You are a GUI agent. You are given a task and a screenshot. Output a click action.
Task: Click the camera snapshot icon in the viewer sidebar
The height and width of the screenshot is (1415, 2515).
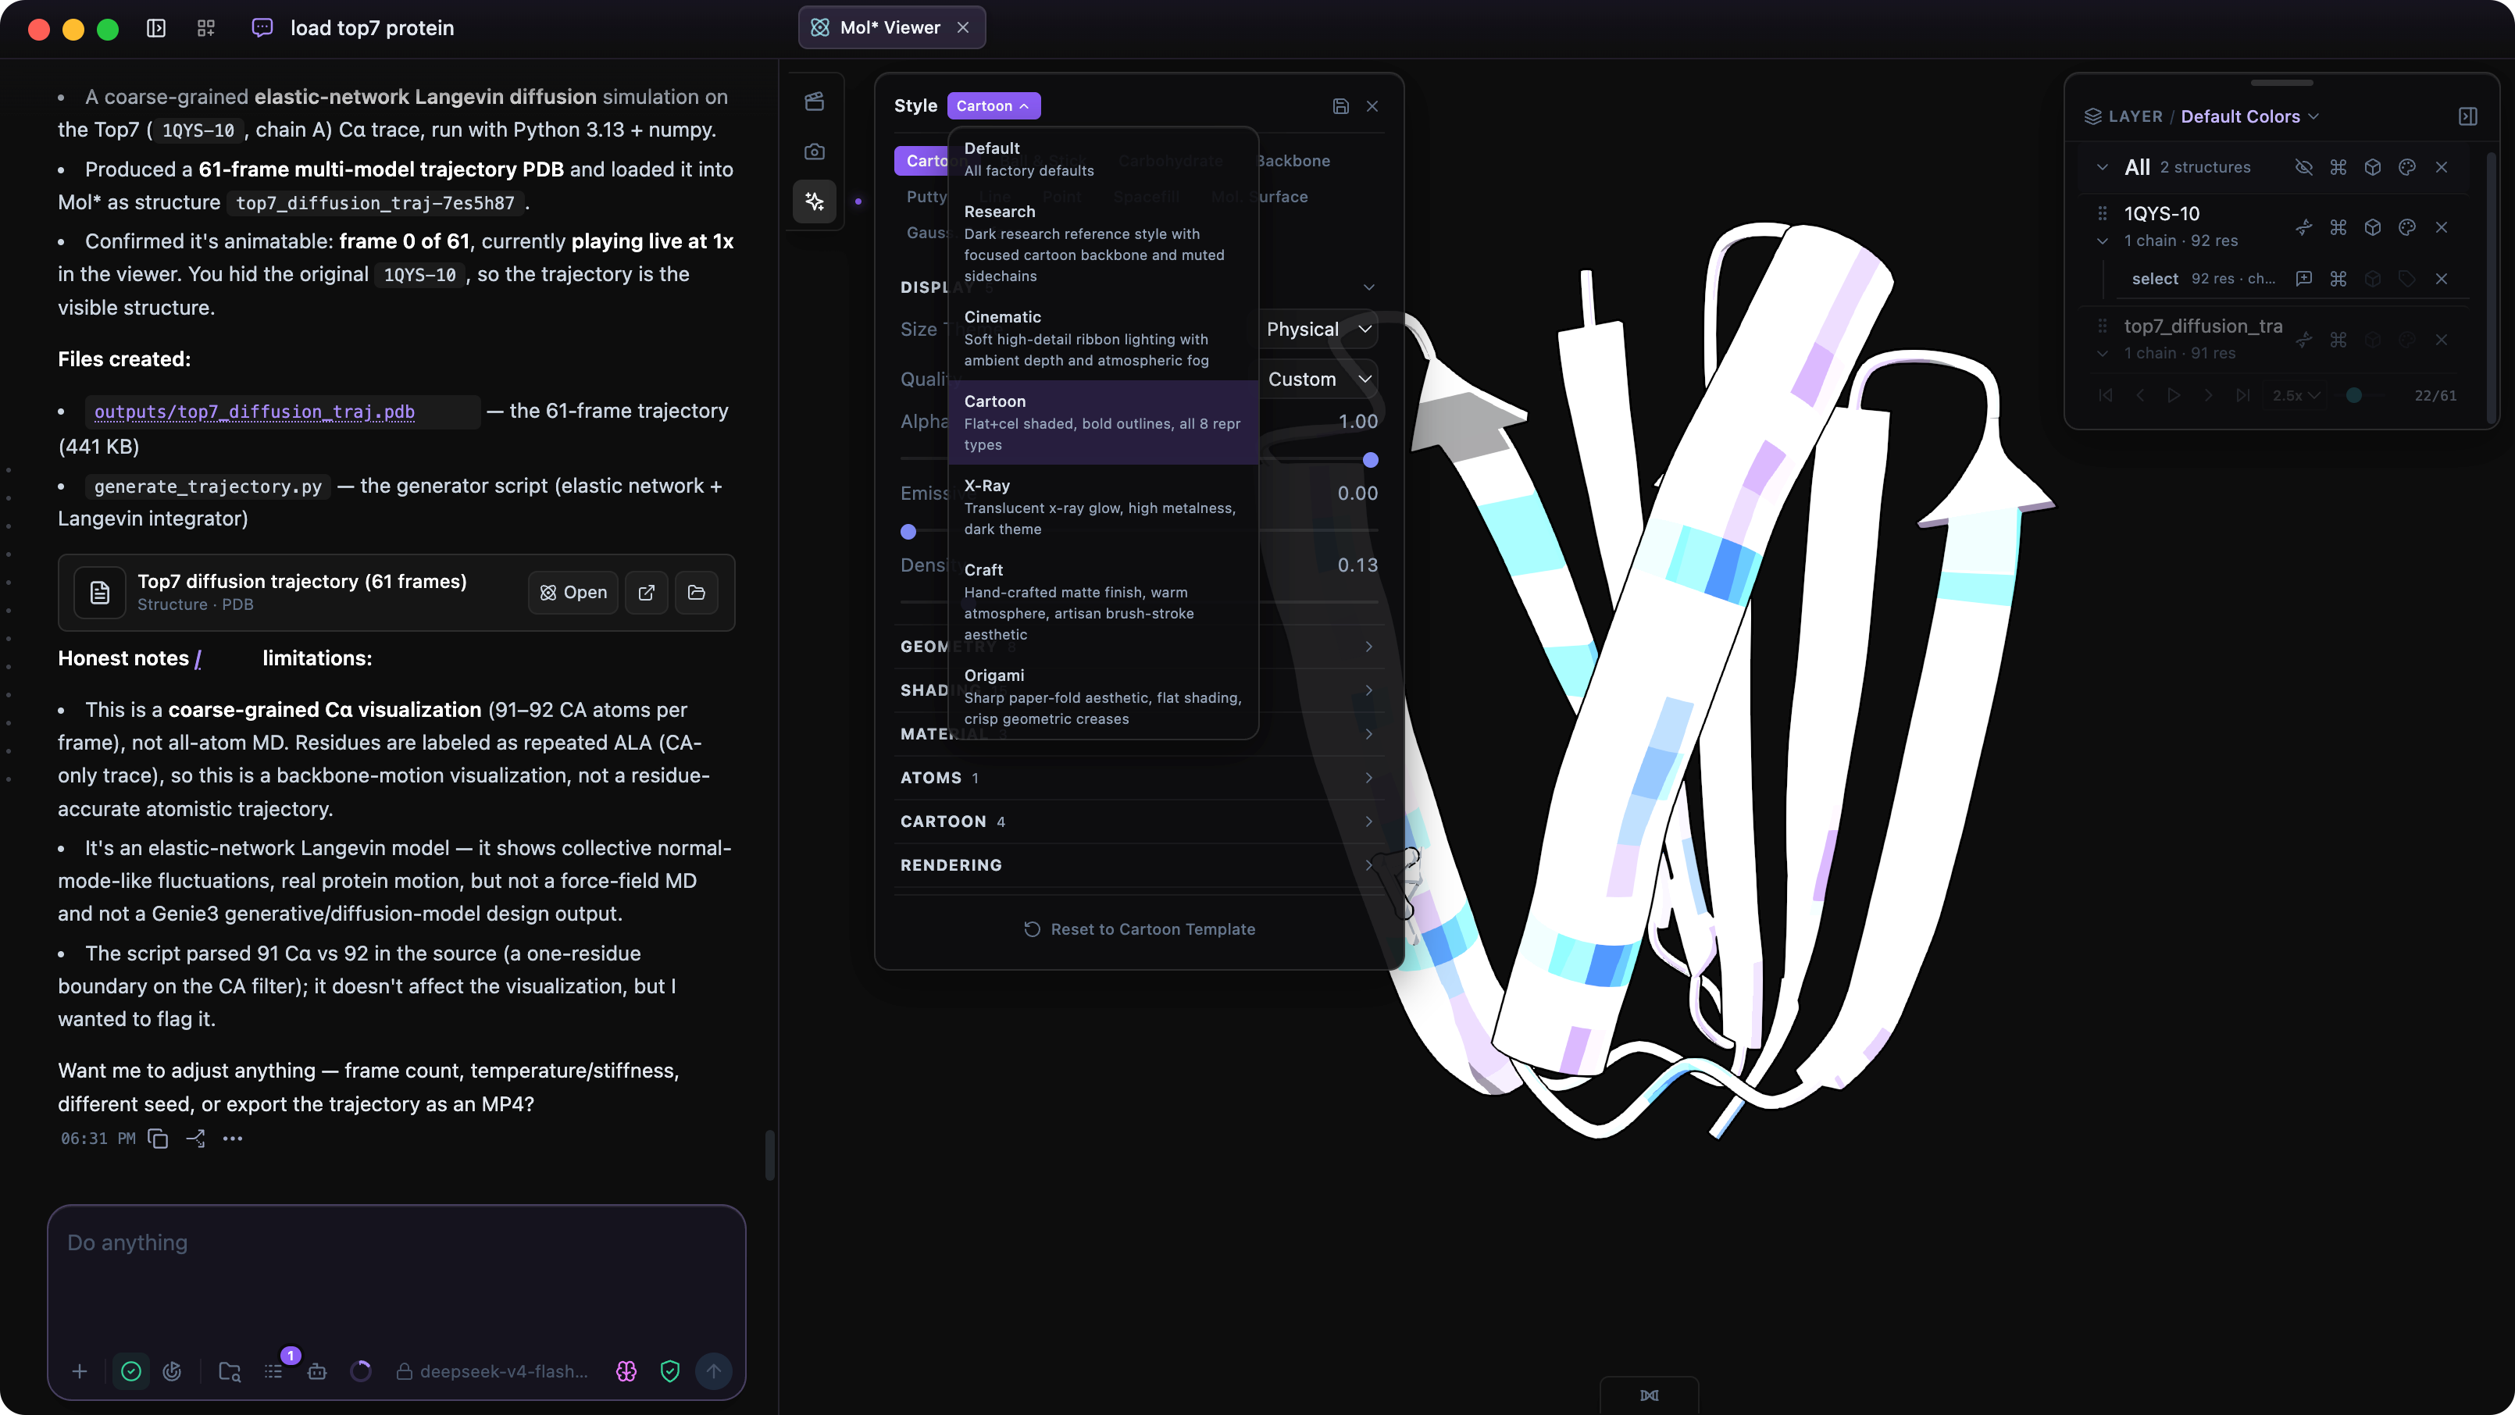[x=814, y=151]
